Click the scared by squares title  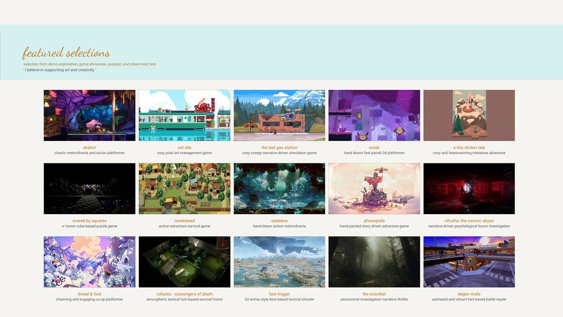(x=89, y=221)
